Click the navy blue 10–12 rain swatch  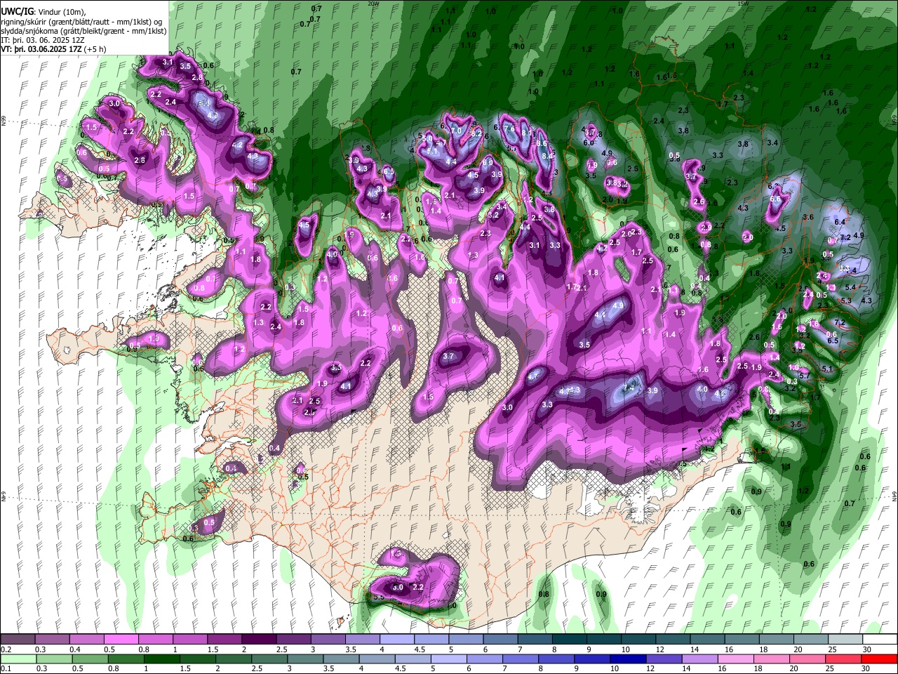(x=628, y=659)
